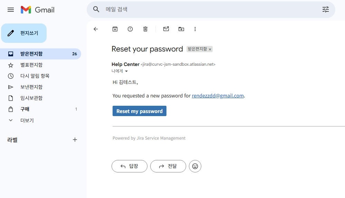The width and height of the screenshot is (345, 198).
Task: Open search filter options
Action: (x=325, y=10)
